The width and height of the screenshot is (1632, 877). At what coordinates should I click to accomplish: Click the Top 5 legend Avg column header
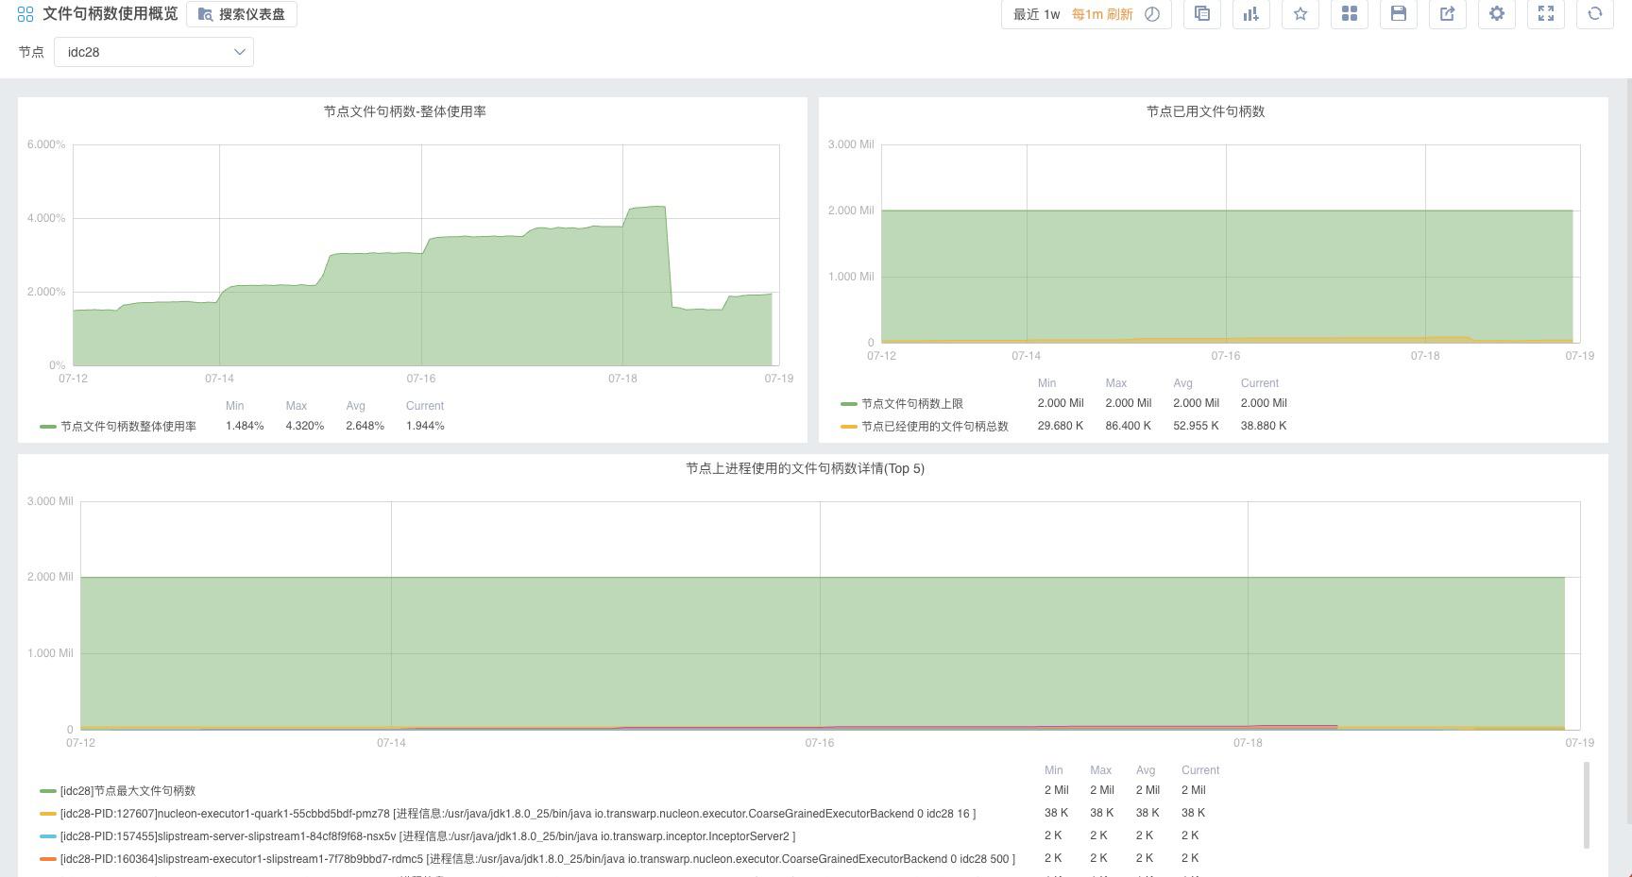pyautogui.click(x=1146, y=770)
